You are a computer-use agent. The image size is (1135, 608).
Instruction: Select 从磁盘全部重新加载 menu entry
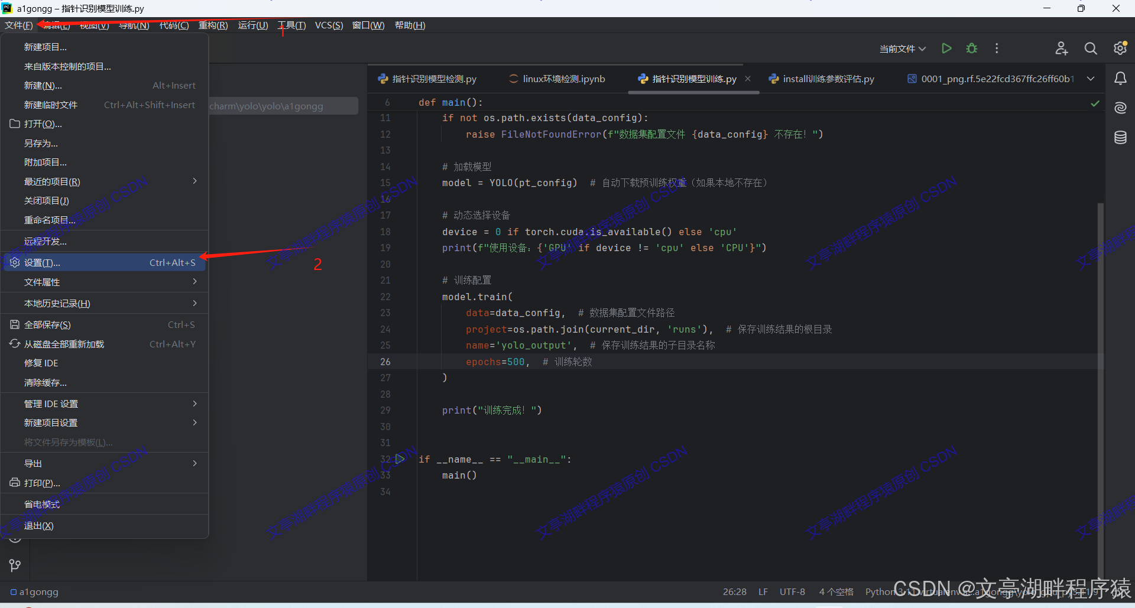[x=105, y=344]
